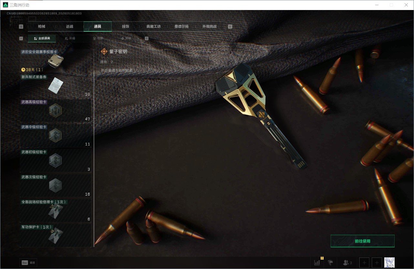Filter items by 补给
The image size is (414, 269).
click(x=70, y=38)
